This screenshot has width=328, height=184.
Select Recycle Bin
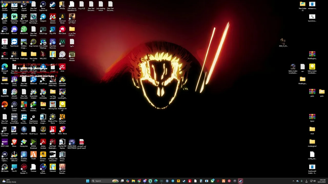click(x=5, y=93)
